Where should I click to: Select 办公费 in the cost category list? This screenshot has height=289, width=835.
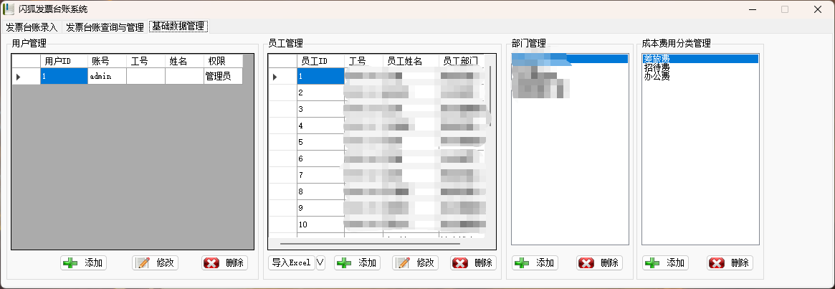[x=657, y=76]
